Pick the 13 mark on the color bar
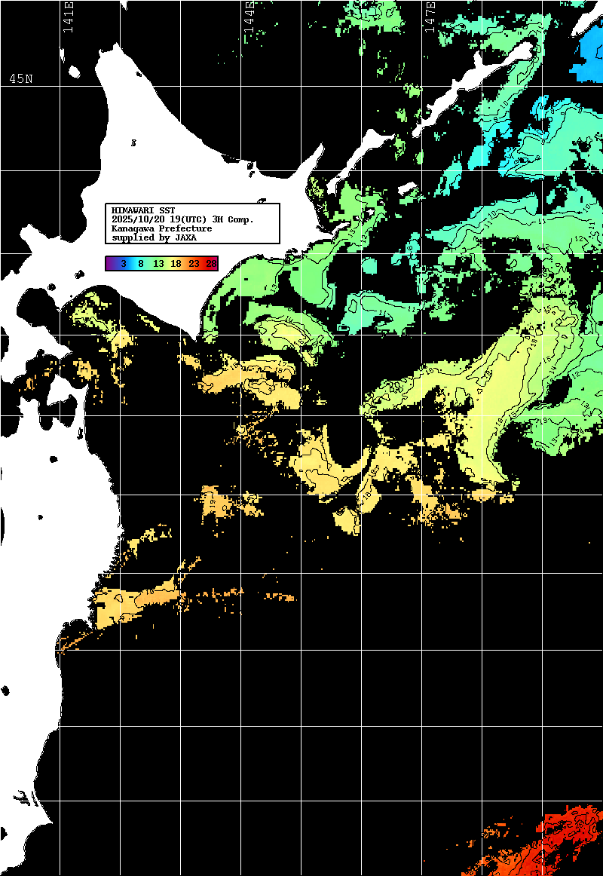Image resolution: width=603 pixels, height=876 pixels. click(158, 264)
